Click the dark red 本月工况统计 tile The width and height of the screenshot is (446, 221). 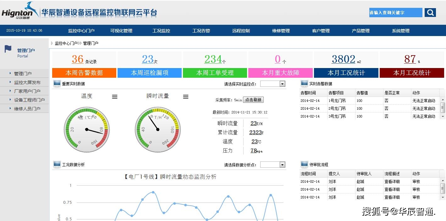pyautogui.click(x=412, y=73)
